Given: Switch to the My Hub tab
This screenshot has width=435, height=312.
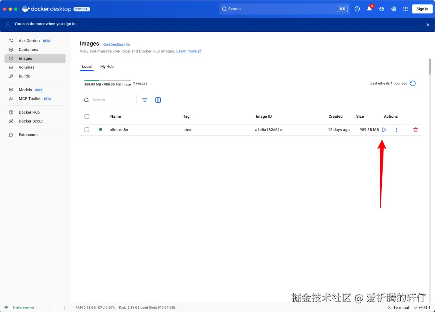Looking at the screenshot, I should click(x=107, y=67).
